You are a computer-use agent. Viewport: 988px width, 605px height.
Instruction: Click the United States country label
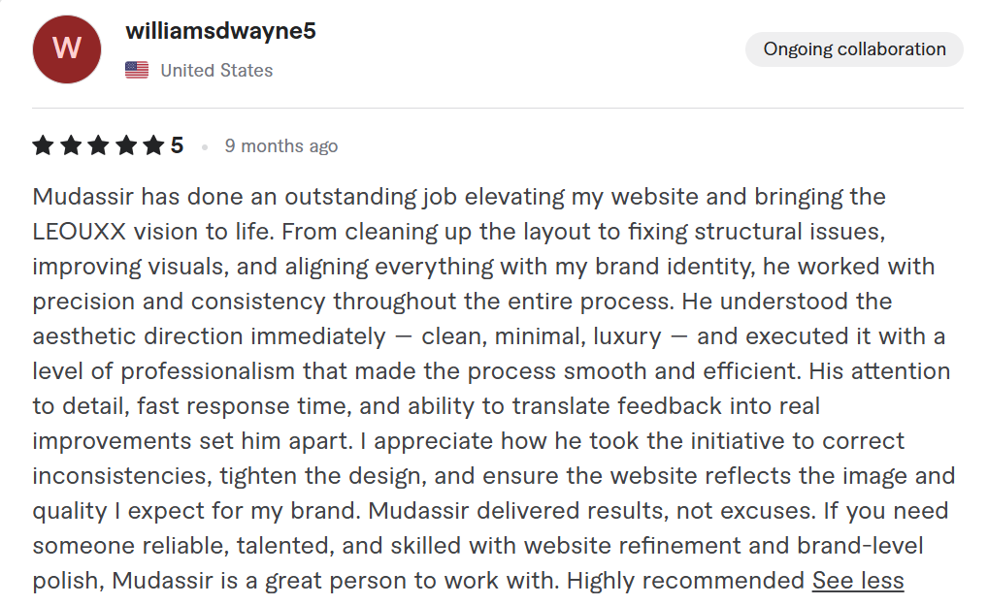pyautogui.click(x=216, y=70)
